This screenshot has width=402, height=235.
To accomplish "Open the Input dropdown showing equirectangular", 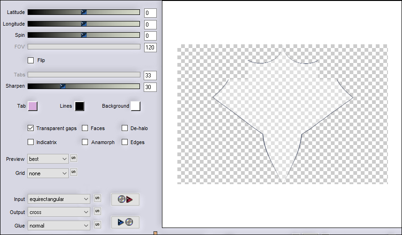I will 59,199.
